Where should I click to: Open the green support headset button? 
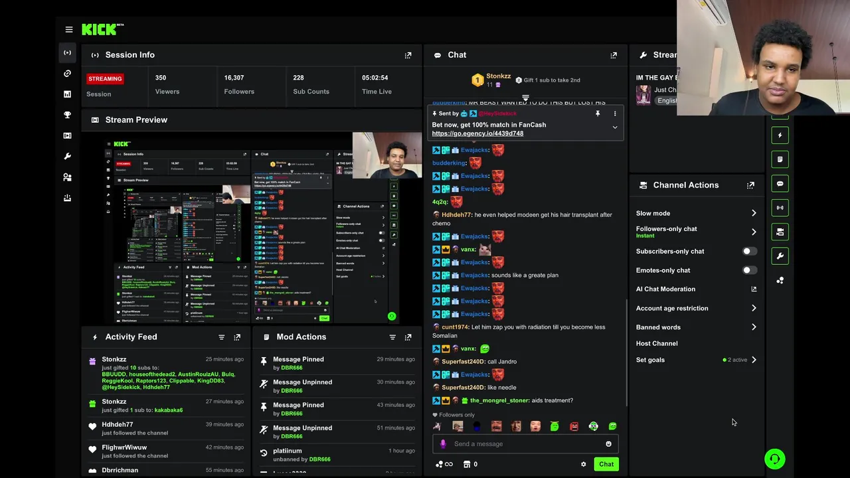pos(774,459)
